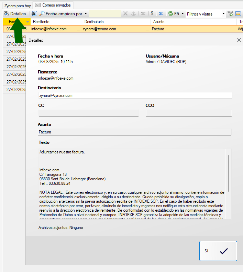The width and height of the screenshot is (243, 272).
Task: Click the magnifier icon beside Fecha empieza por
Action: point(42,14)
